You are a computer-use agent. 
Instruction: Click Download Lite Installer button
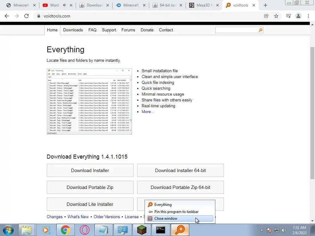[90, 204]
